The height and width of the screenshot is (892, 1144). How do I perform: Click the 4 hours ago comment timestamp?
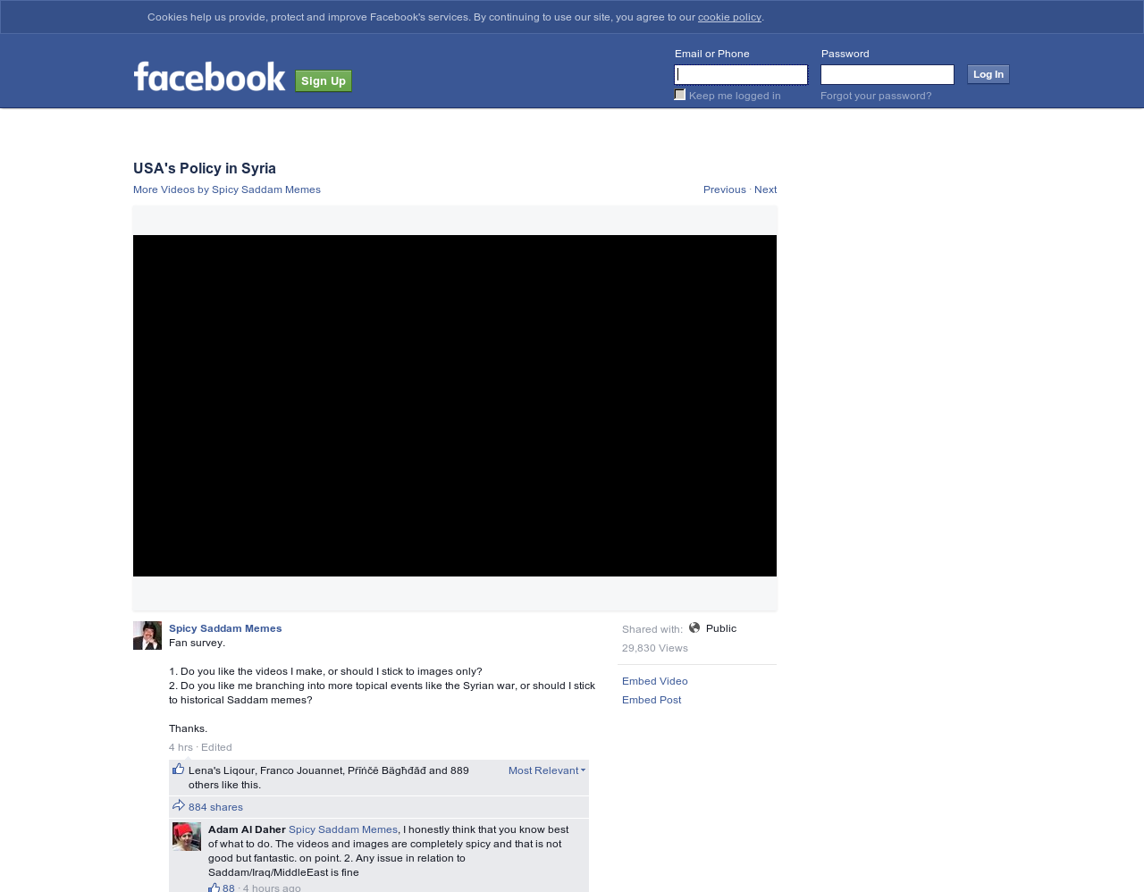(x=272, y=888)
